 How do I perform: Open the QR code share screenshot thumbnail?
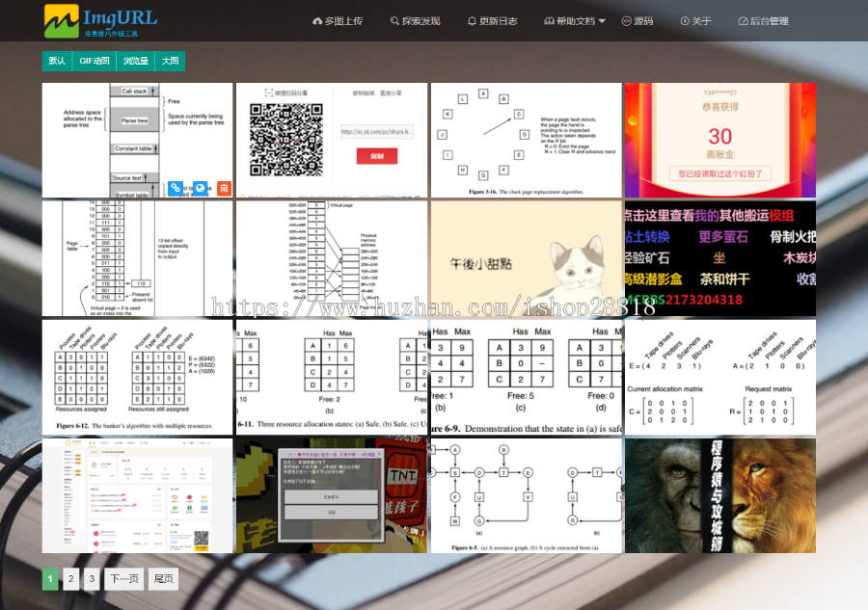click(332, 140)
